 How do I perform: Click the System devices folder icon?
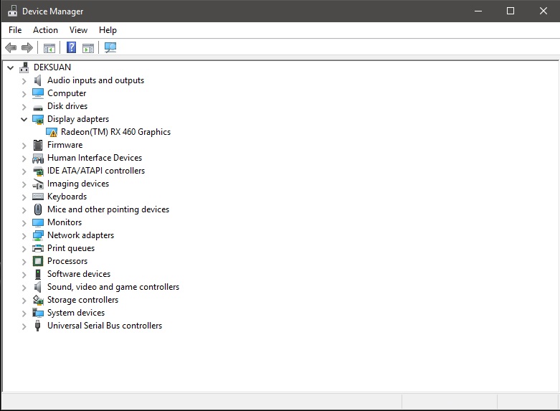pos(38,313)
